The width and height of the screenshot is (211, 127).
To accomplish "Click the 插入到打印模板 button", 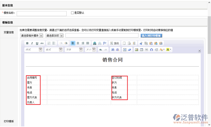I will (x=151, y=35).
